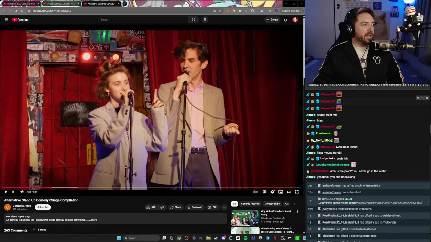Dislike the video with the thumbs-down button
Image resolution: width=431 pixels, height=242 pixels.
[x=162, y=207]
